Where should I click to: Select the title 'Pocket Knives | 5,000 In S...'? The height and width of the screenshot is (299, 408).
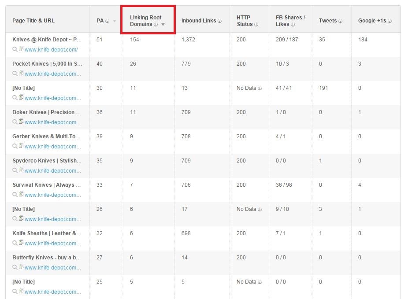47,64
